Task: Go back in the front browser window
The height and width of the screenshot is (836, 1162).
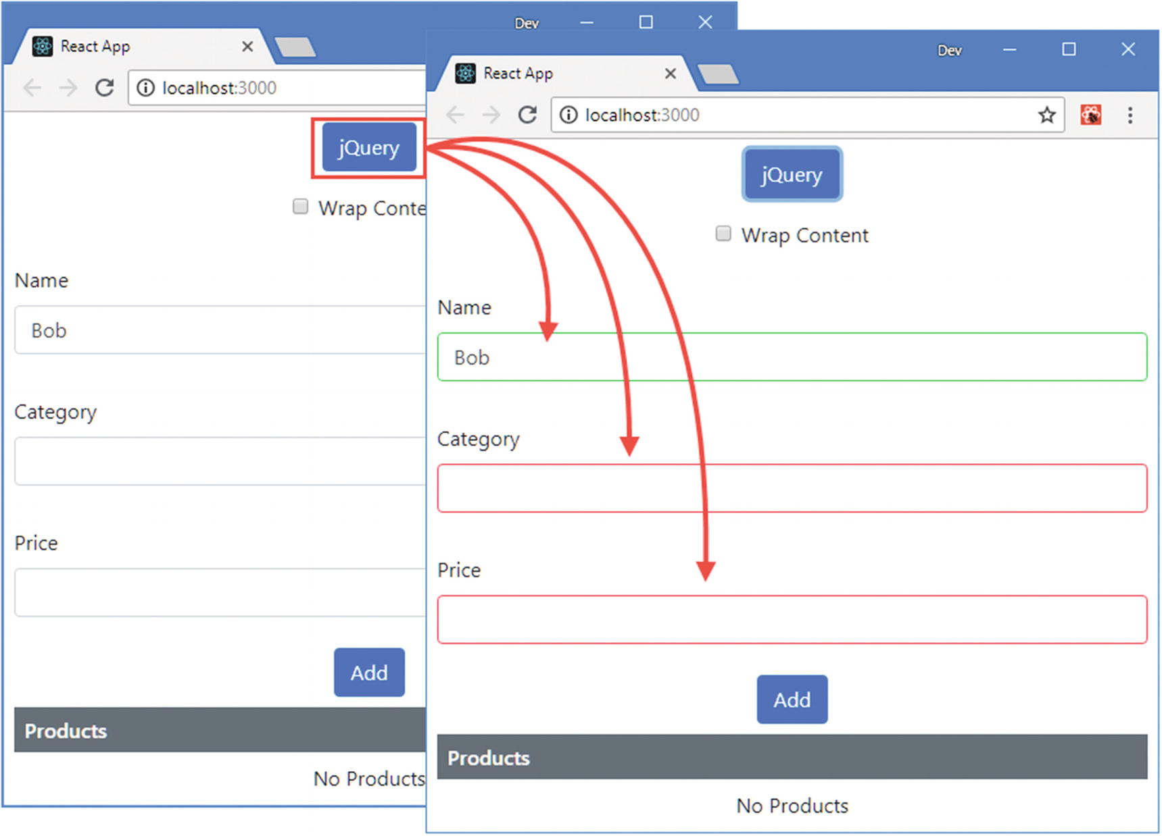Action: 456,115
